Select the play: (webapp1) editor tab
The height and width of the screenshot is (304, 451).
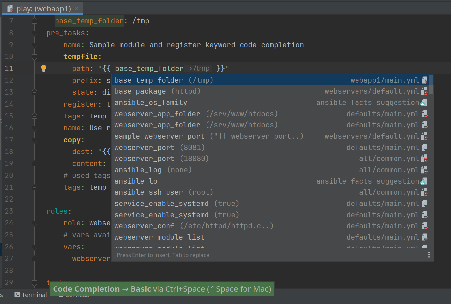coord(43,9)
